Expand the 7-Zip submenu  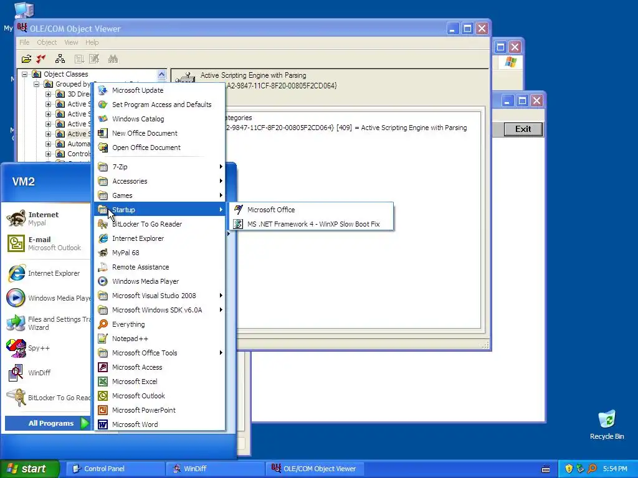tap(159, 167)
